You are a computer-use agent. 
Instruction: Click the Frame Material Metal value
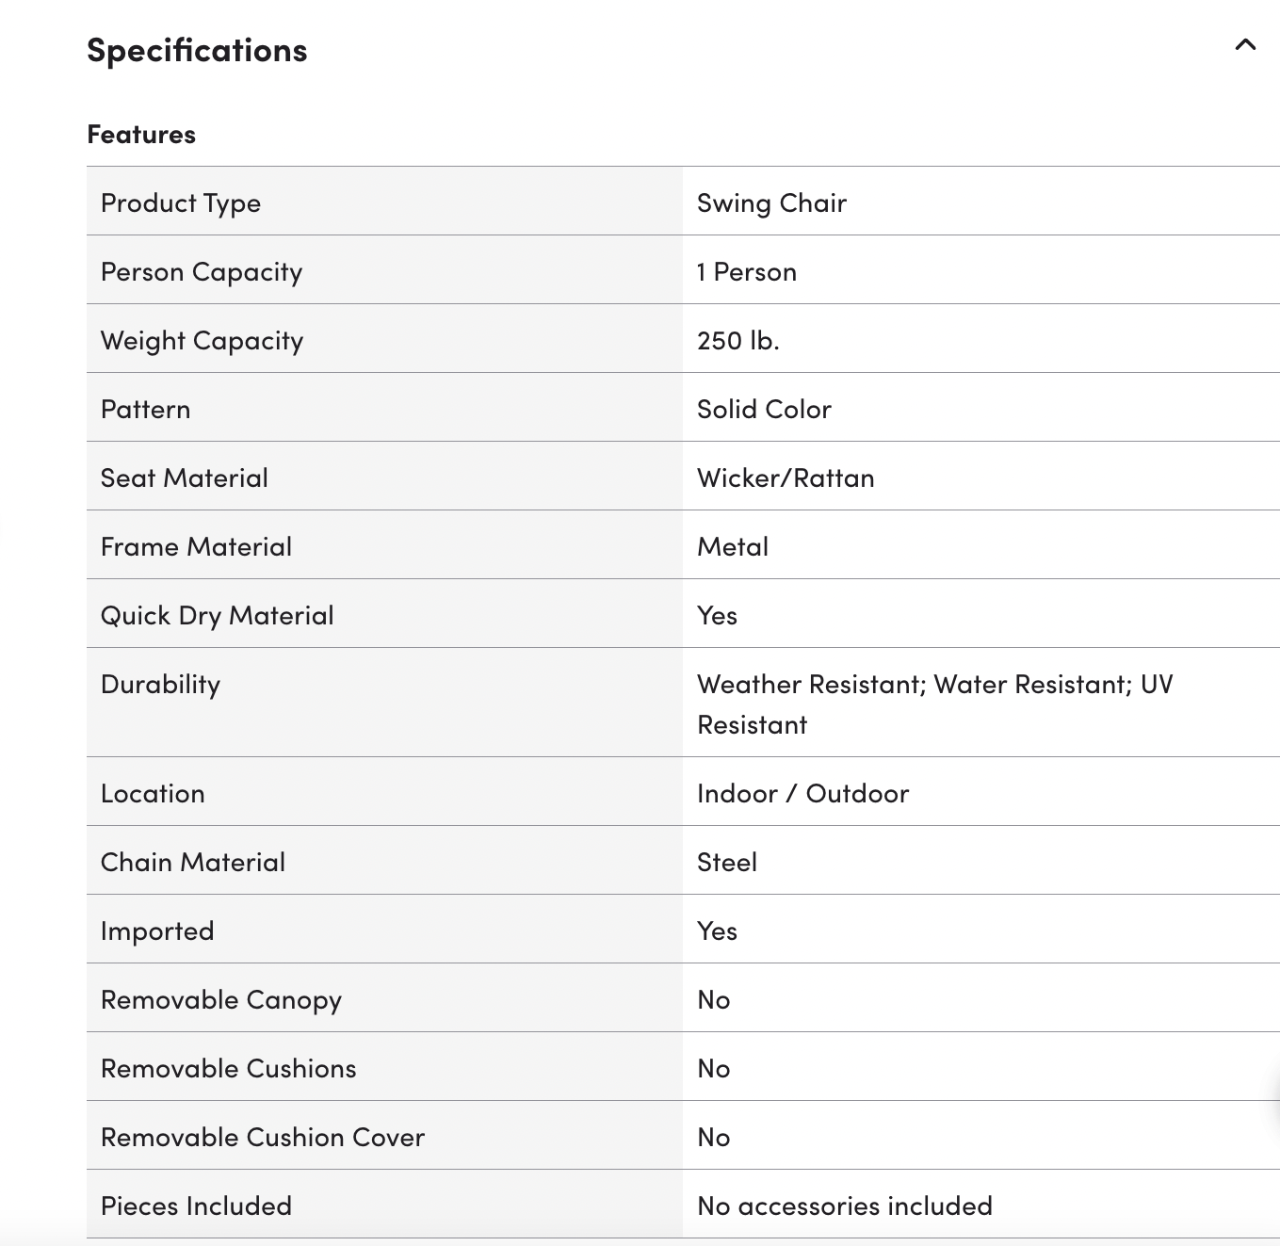click(733, 546)
